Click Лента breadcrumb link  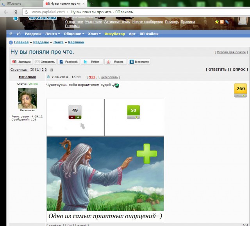click(x=58, y=43)
